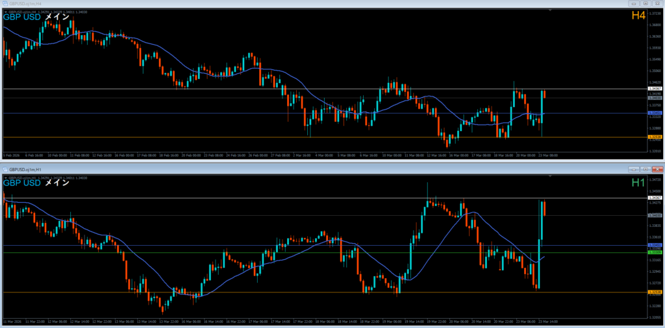Viewport: 665px width, 328px height.
Task: Expand the symbol info arrow in H4 chart
Action: point(6,11)
